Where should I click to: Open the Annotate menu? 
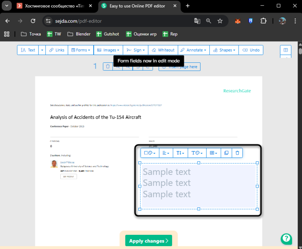point(193,50)
